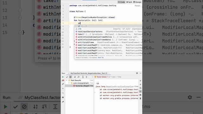Choose modifierLocalMapOf() androidx.compose suggestion

pos(108,45)
